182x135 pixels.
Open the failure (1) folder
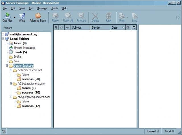click(29, 88)
